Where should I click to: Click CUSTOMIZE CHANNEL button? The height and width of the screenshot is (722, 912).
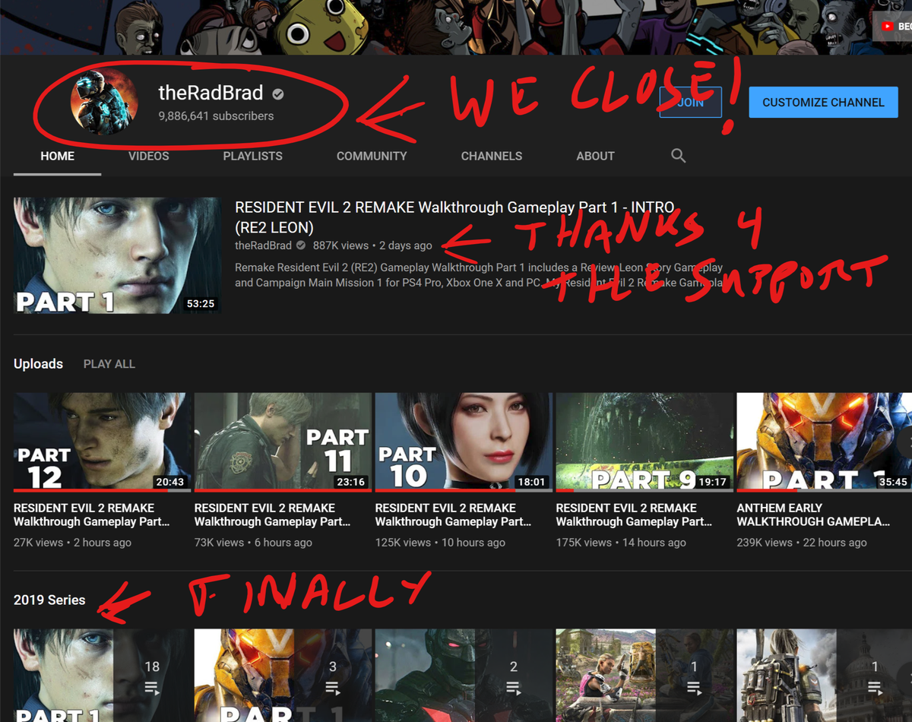(x=823, y=102)
